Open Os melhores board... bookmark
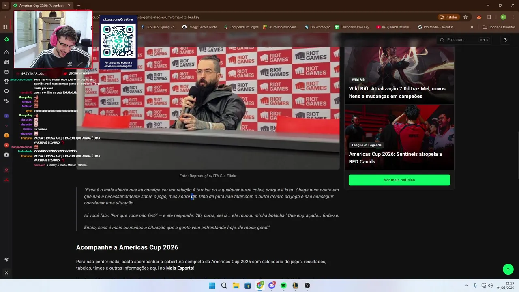 point(281,27)
